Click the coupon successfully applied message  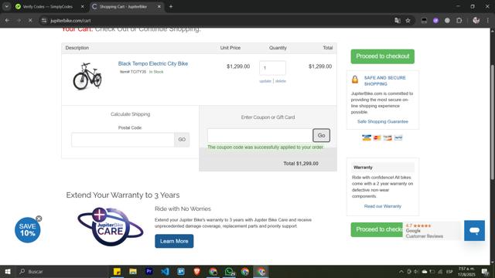(265, 147)
